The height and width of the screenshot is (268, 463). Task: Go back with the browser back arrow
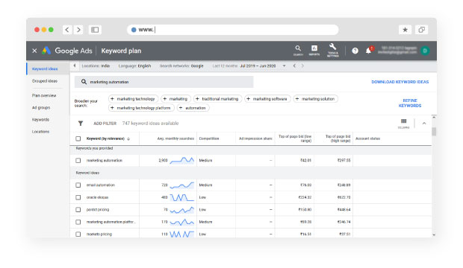coord(67,30)
